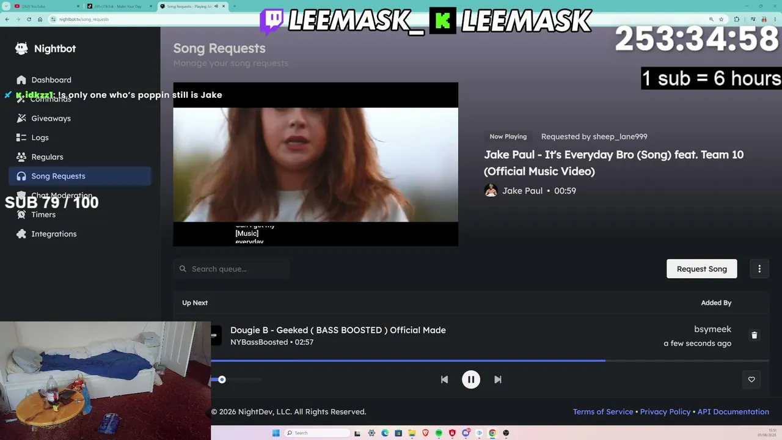Click the Regulars people icon

tap(21, 157)
